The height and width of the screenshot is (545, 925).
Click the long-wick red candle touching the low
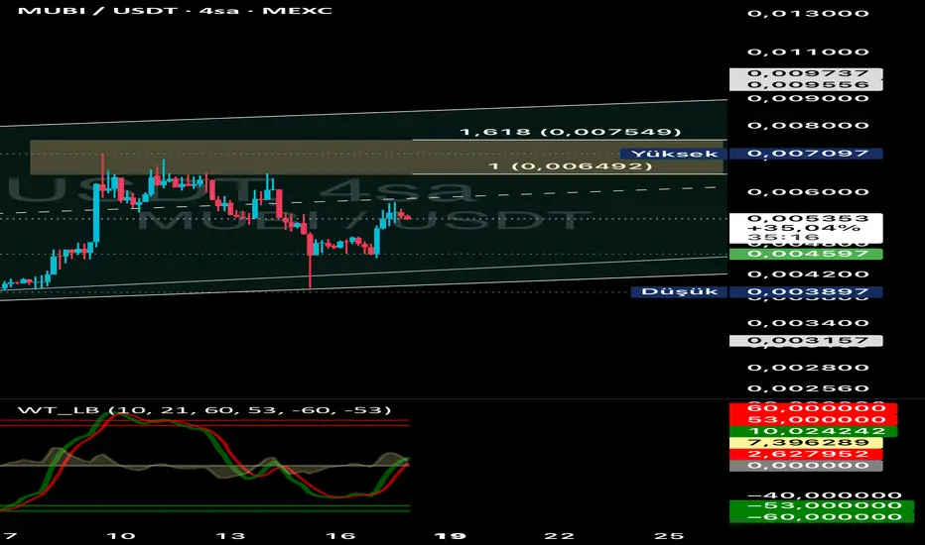coord(310,260)
